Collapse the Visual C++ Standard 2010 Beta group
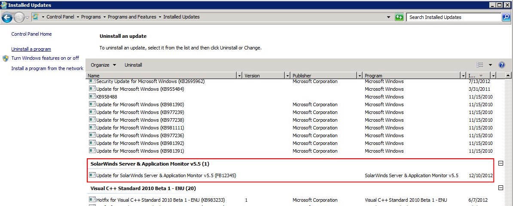 (x=500, y=188)
